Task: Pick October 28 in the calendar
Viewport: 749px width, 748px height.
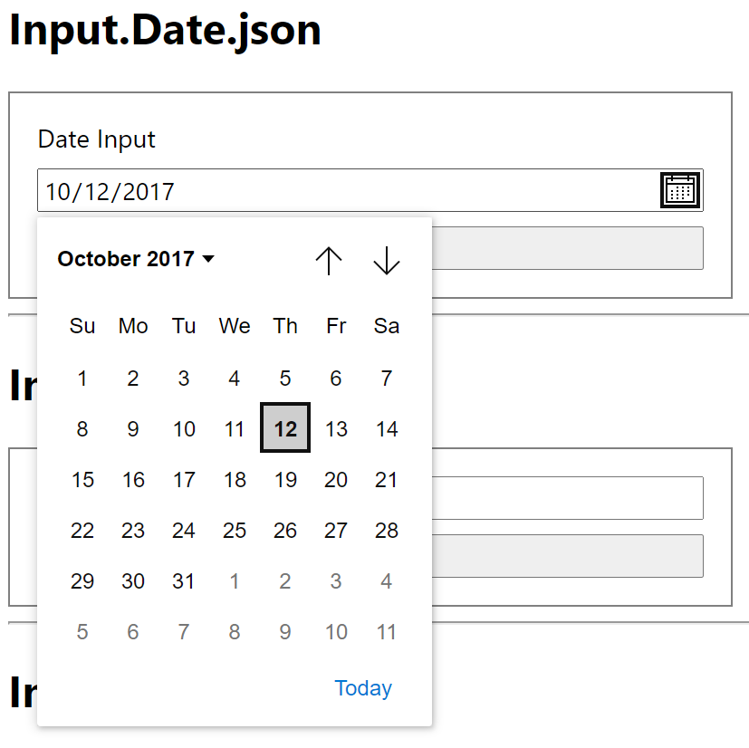Action: pos(386,531)
